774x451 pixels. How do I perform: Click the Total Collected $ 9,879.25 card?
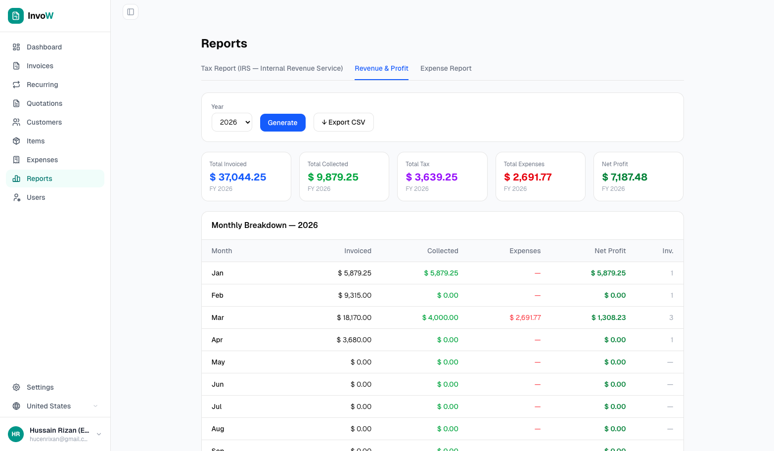coord(344,177)
